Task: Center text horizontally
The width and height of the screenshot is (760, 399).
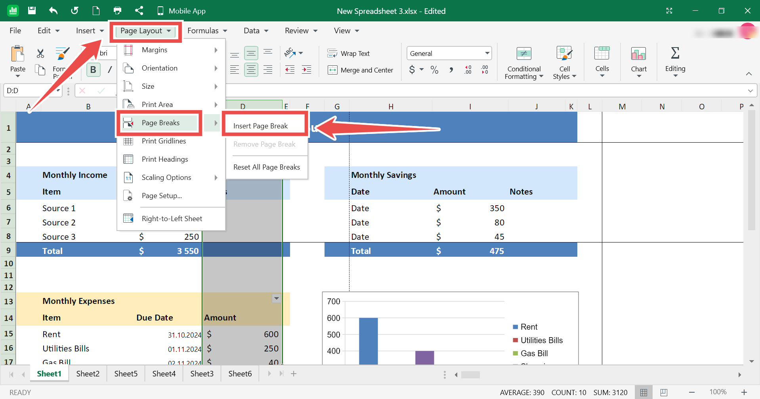Action: [x=251, y=70]
